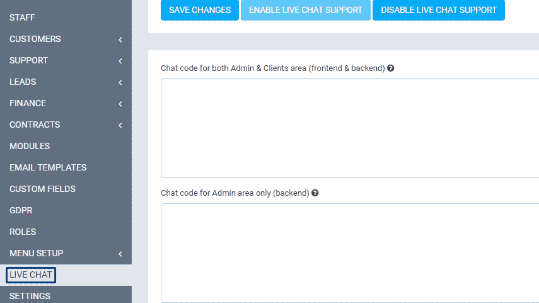The width and height of the screenshot is (539, 303).
Task: Select Live Chat in sidebar
Action: pos(66,275)
